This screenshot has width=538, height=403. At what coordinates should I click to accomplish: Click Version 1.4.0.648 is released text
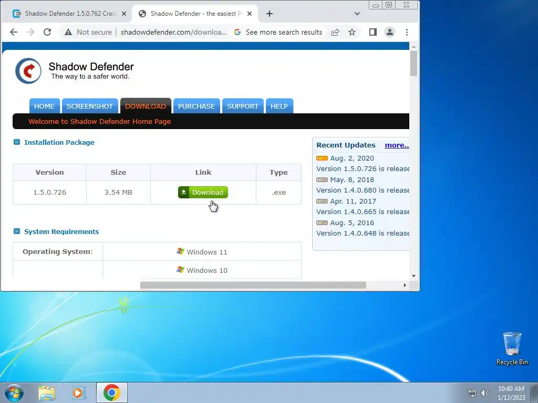click(x=363, y=233)
